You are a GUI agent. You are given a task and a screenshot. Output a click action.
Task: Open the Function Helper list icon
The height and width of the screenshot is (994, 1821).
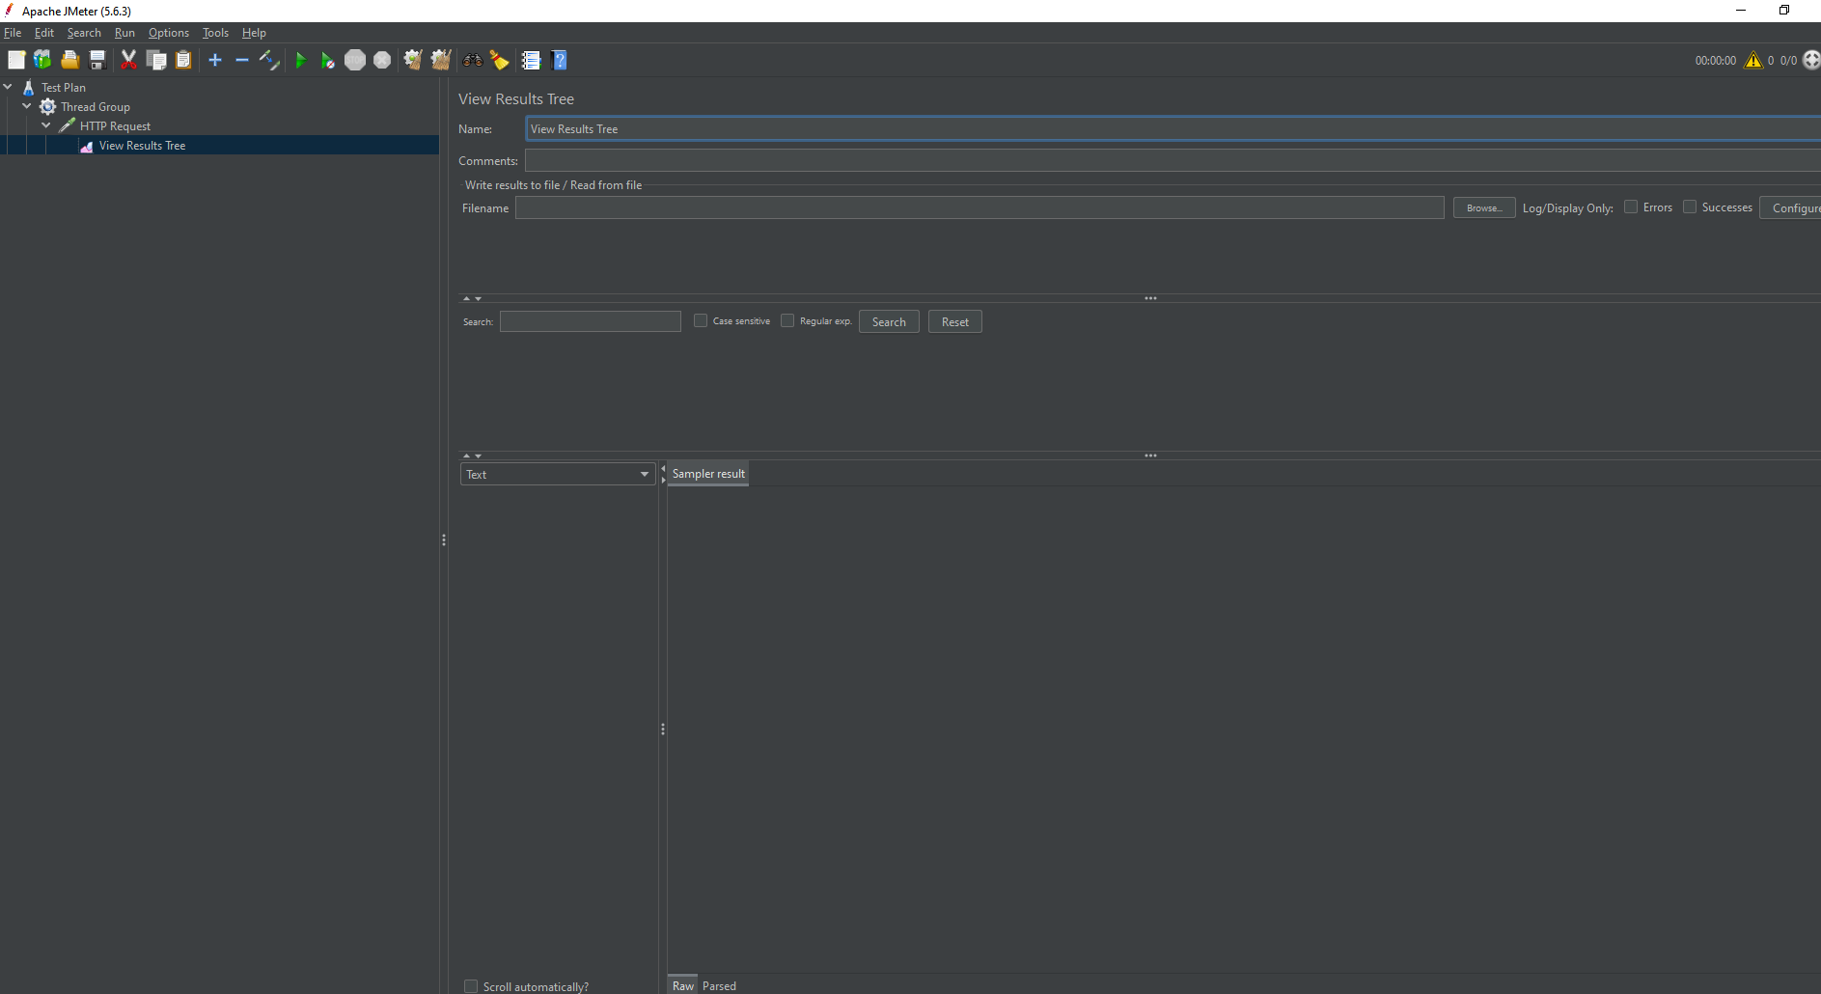click(x=531, y=61)
